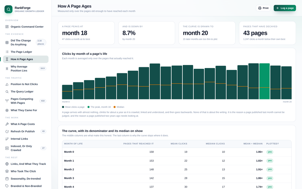Select How A Page Ages nav item
This screenshot has width=302, height=189.
(26, 59)
